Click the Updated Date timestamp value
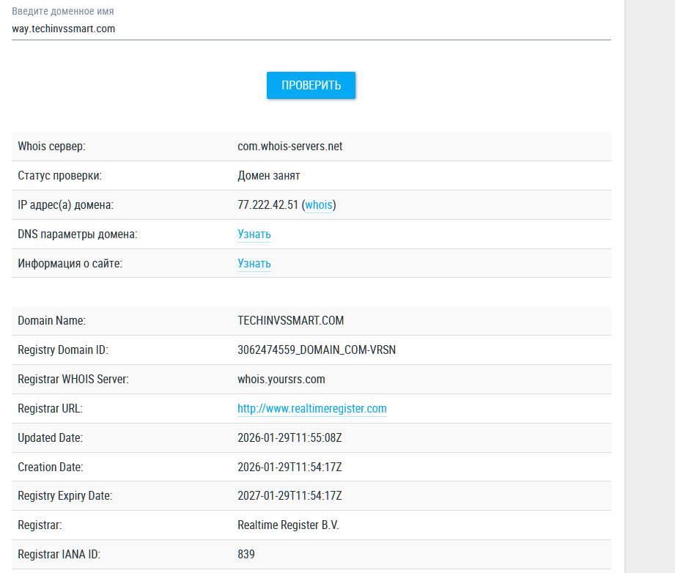The width and height of the screenshot is (675, 573). click(289, 438)
